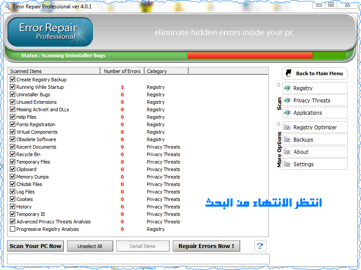
Task: Select the Log Files row label
Action: click(x=25, y=192)
